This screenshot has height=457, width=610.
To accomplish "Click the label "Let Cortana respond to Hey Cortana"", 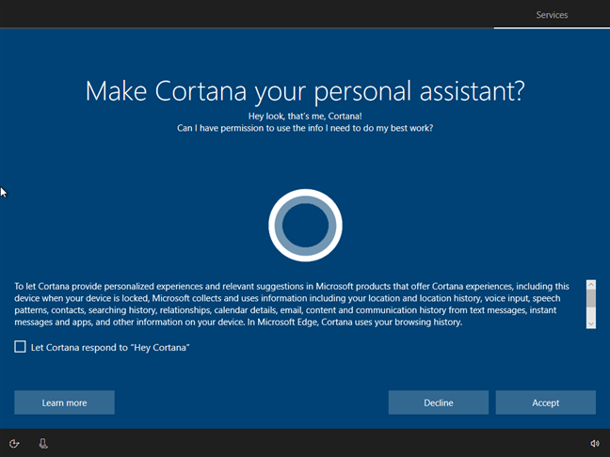I will click(110, 347).
